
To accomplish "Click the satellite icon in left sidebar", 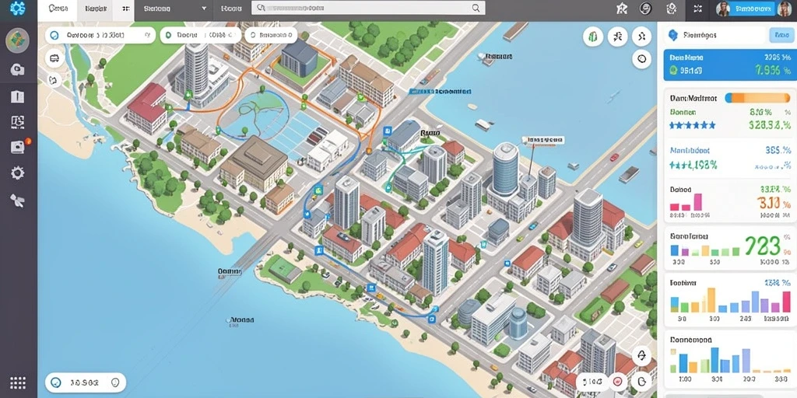I will pos(17,201).
